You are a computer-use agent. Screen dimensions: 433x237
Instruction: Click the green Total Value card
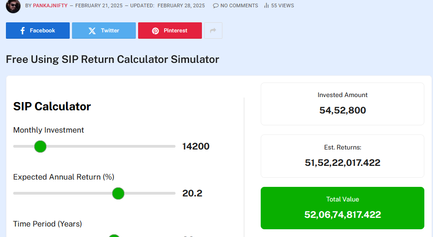[x=342, y=208]
